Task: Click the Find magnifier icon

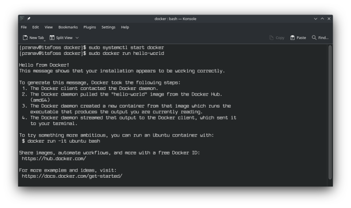Action: [314, 38]
